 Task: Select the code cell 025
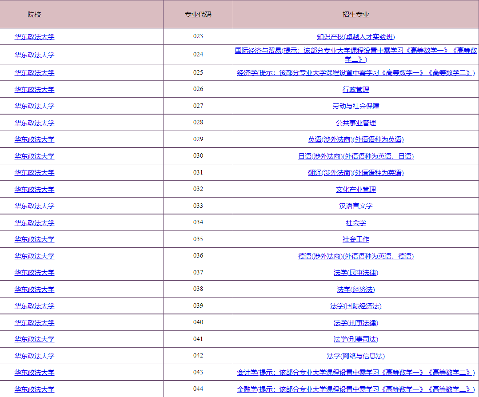tap(198, 72)
